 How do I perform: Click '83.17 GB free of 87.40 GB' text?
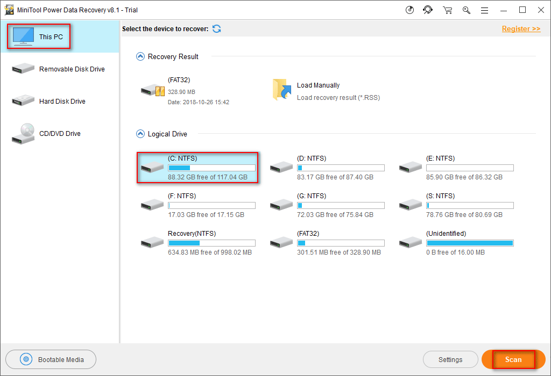pos(335,177)
